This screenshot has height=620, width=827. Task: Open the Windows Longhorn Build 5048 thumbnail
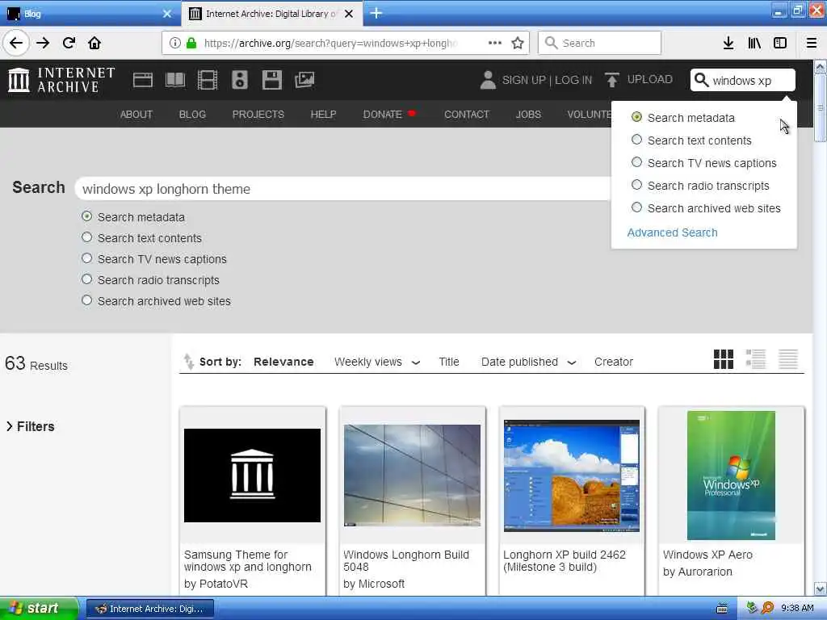[x=412, y=475]
